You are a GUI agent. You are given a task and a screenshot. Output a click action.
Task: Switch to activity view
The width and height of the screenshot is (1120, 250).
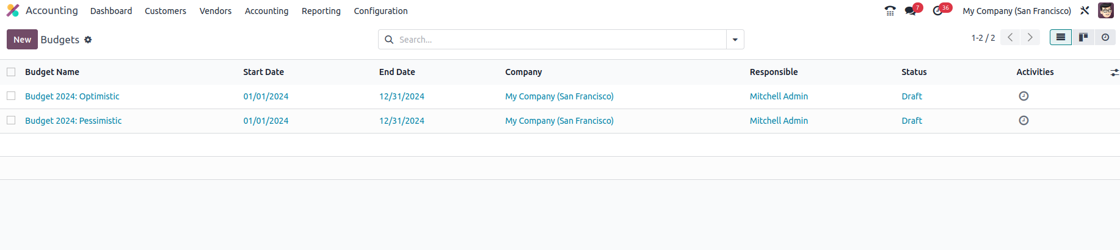(x=1105, y=37)
